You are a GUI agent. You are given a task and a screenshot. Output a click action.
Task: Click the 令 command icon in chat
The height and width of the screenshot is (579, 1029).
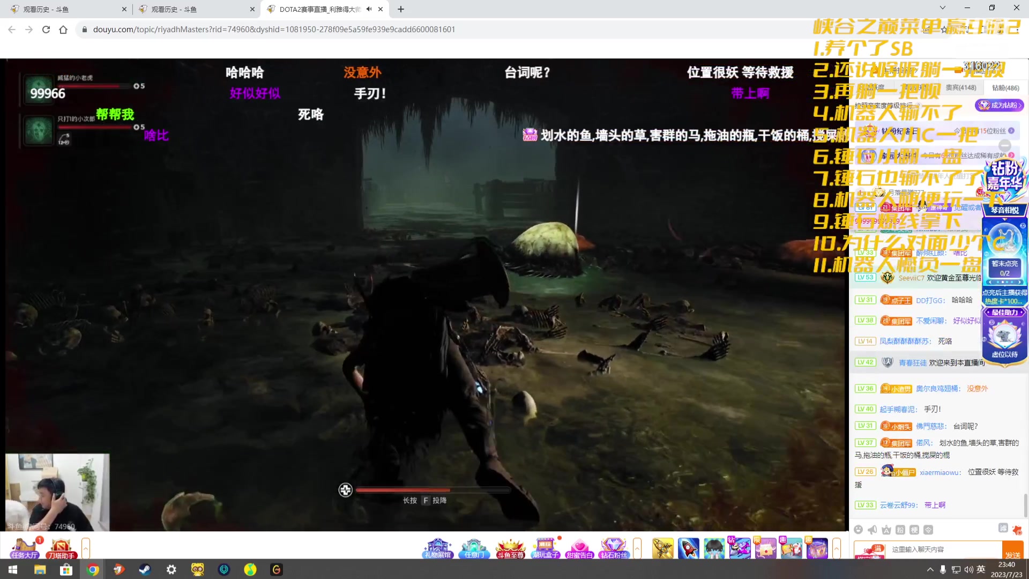[x=928, y=530]
